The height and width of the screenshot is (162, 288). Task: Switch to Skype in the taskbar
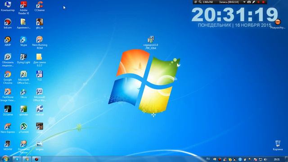(17, 159)
